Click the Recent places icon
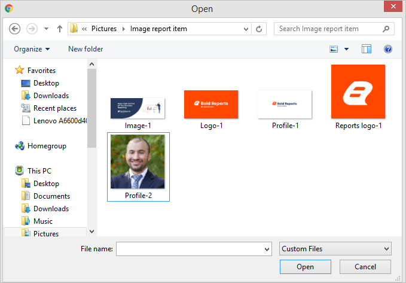This screenshot has width=406, height=283. coord(26,108)
